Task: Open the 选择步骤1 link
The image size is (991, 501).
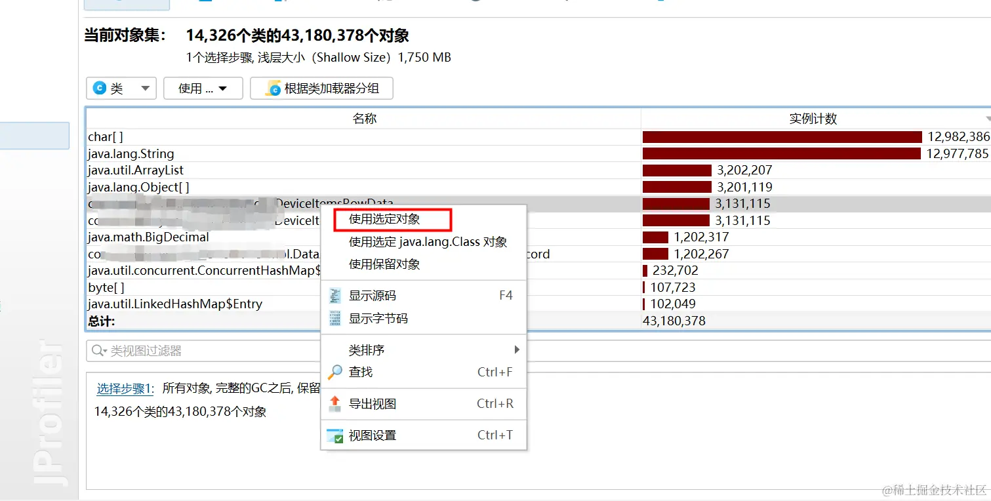Action: pyautogui.click(x=125, y=388)
